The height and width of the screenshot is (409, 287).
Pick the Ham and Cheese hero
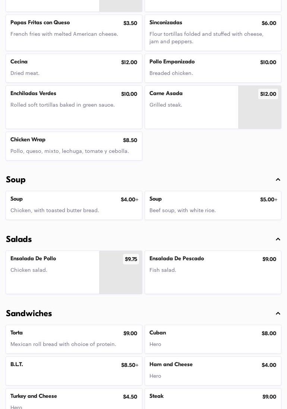pyautogui.click(x=213, y=371)
